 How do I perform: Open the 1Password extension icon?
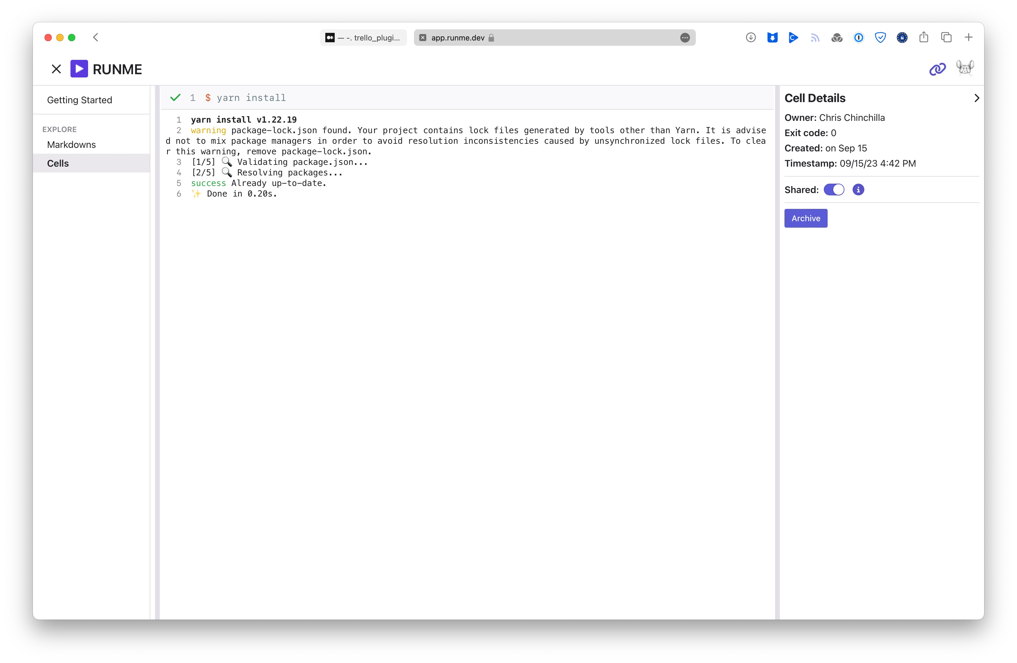(859, 38)
